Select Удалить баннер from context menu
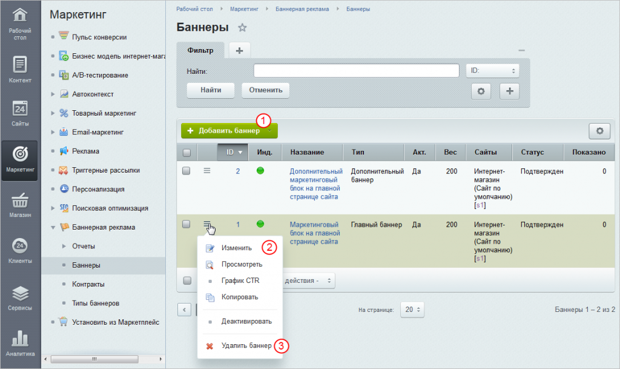620x369 pixels. (246, 346)
